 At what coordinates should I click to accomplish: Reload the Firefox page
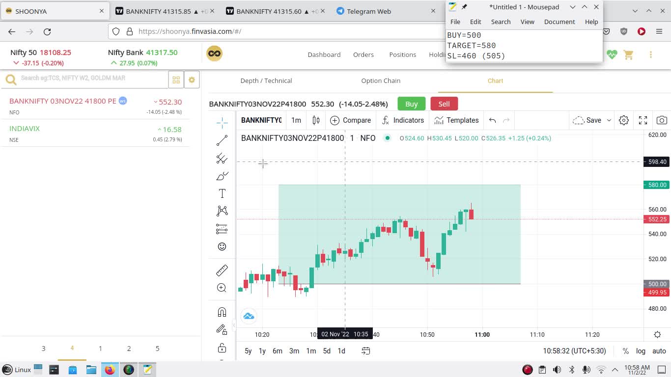47,31
